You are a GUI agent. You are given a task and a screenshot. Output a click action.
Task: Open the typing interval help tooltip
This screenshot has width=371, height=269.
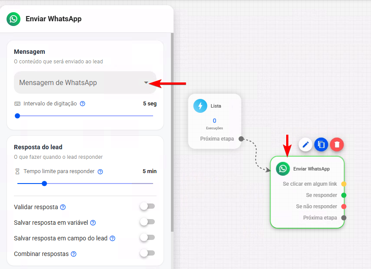[82, 104]
